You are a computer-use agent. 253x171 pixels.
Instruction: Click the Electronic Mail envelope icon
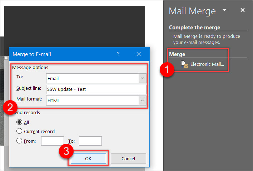185,64
